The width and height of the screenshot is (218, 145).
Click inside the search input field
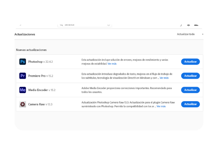pos(85,25)
